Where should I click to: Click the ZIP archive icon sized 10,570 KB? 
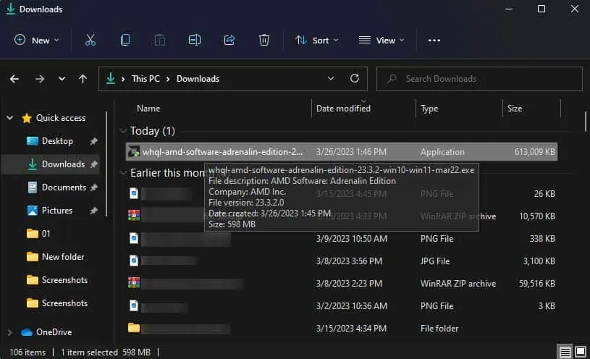tap(134, 215)
